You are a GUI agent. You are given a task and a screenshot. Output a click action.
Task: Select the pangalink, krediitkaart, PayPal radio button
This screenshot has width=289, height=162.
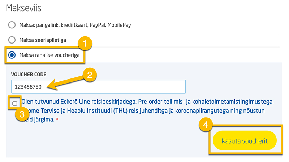(x=12, y=25)
